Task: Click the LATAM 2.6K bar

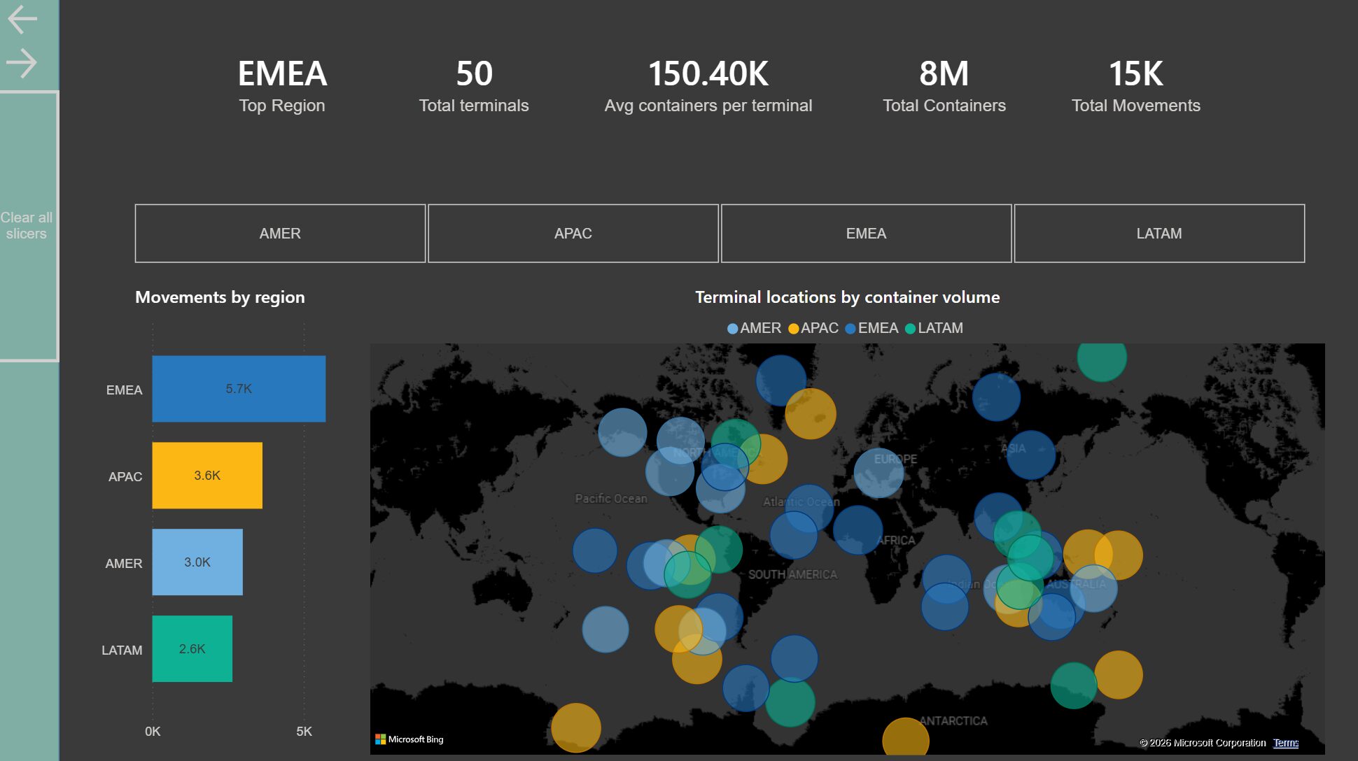Action: click(192, 649)
